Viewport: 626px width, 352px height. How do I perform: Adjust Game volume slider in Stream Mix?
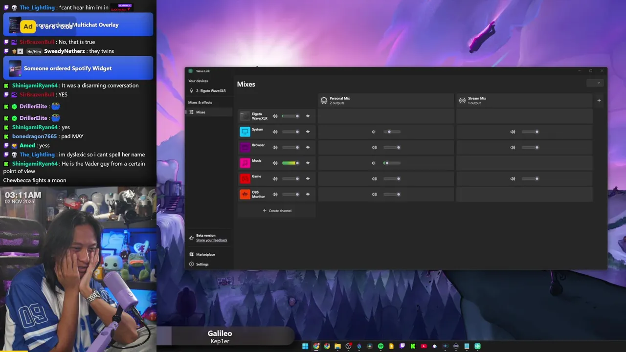530,178
